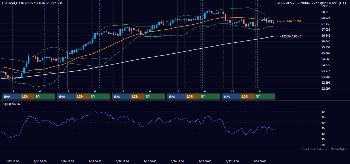Select the 95.554 price axis value
This screenshot has height=164, width=350.
point(326,47)
